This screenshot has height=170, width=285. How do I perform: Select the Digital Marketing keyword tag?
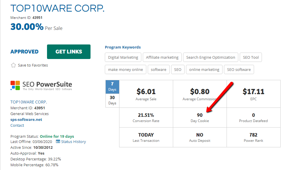pos(123,57)
